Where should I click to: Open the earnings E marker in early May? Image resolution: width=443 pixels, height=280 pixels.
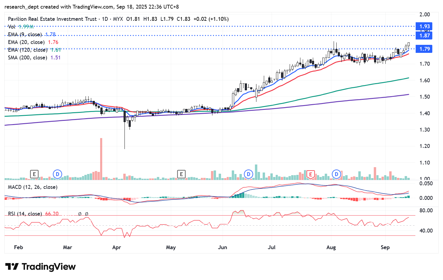pyautogui.click(x=181, y=174)
